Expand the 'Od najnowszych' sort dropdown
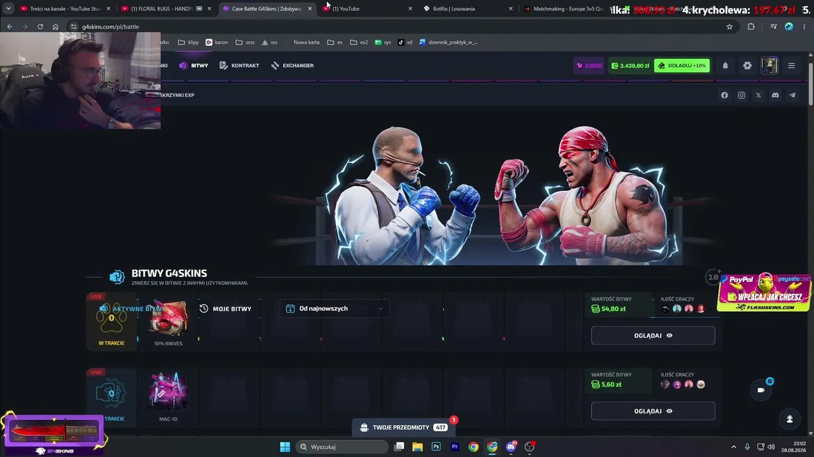Viewport: 814px width, 457px height. (335, 308)
